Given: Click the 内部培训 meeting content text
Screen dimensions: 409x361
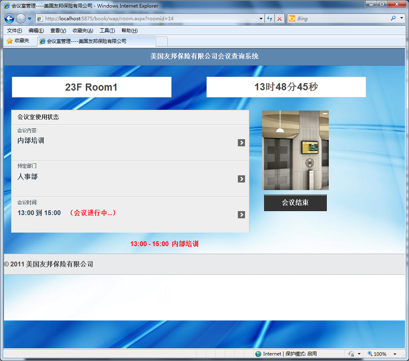Looking at the screenshot, I should pyautogui.click(x=31, y=140).
